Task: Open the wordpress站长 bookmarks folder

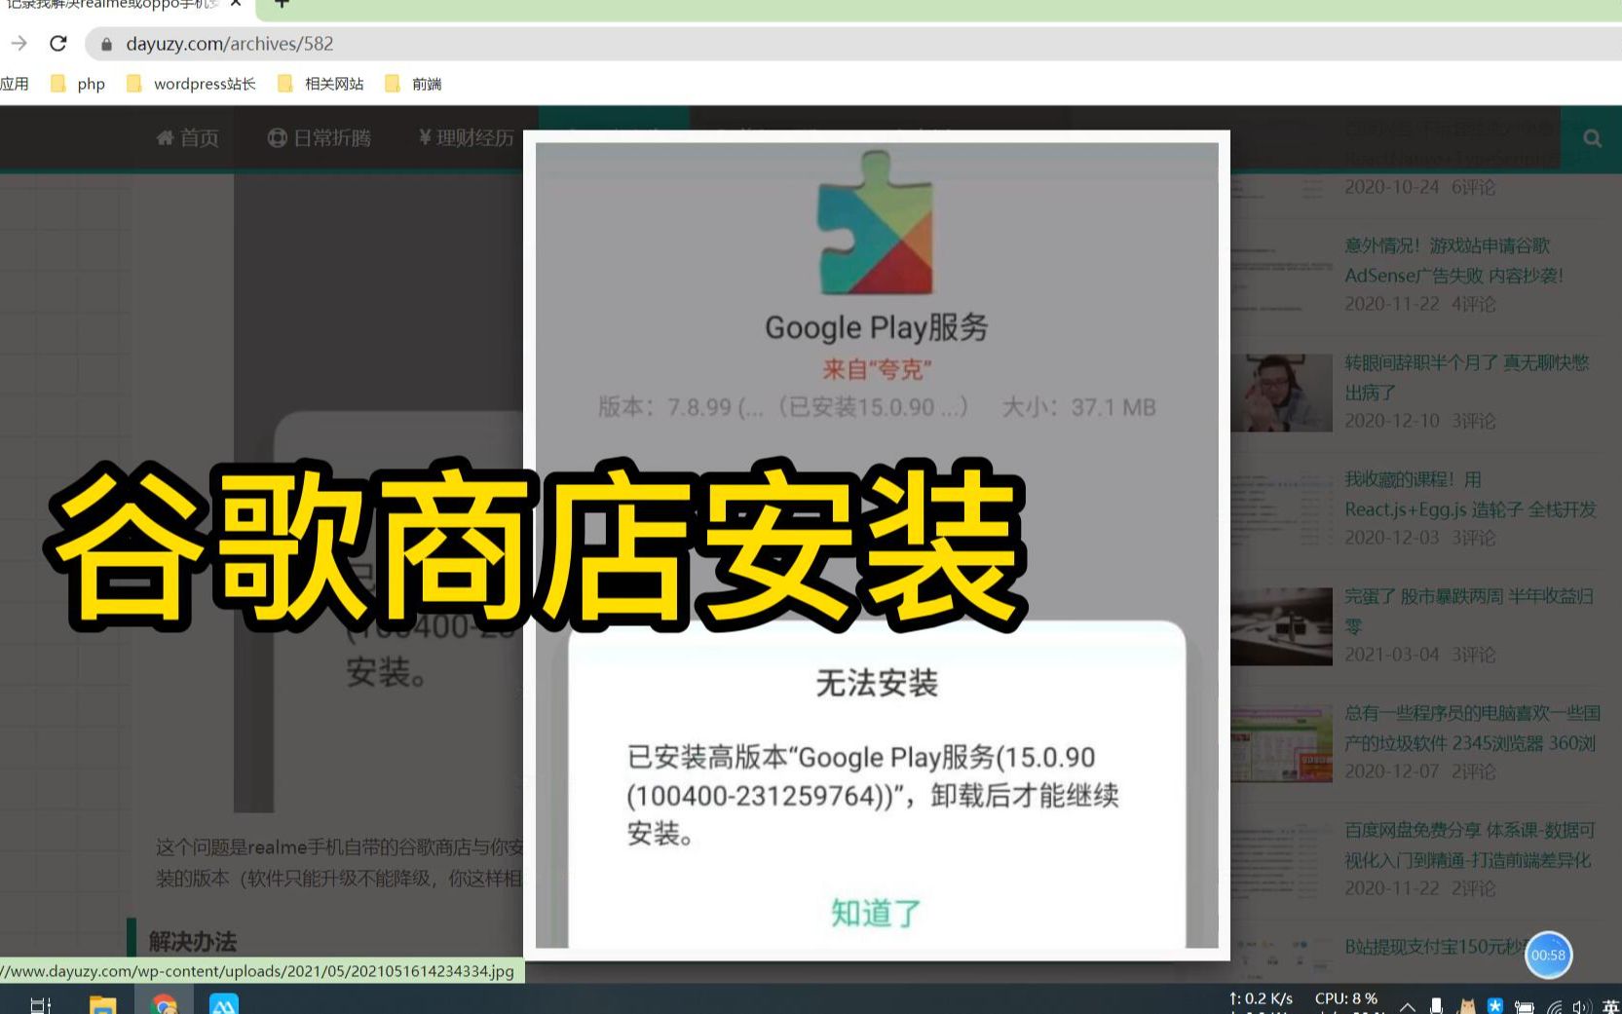Action: click(x=191, y=84)
